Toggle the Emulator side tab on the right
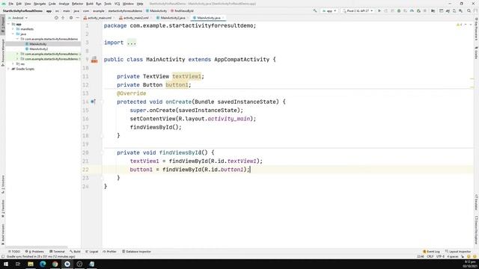Image resolution: width=479 pixels, height=269 pixels. click(x=476, y=202)
